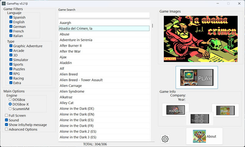The height and width of the screenshot is (147, 245).
Task: Disable the Graphic Adventure type filter
Action: point(11,46)
